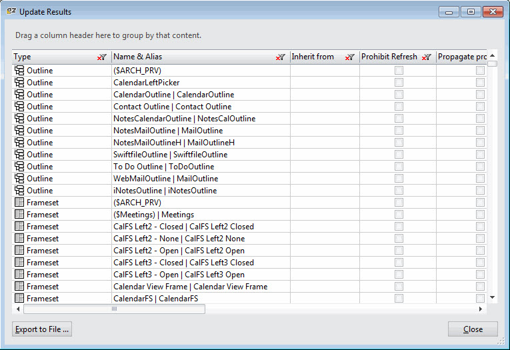Open the Type column filter
Viewport: 510px width, 350px height.
coord(102,57)
